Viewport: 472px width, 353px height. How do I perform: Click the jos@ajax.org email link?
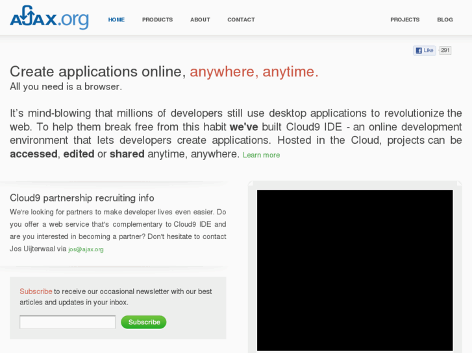click(x=86, y=249)
